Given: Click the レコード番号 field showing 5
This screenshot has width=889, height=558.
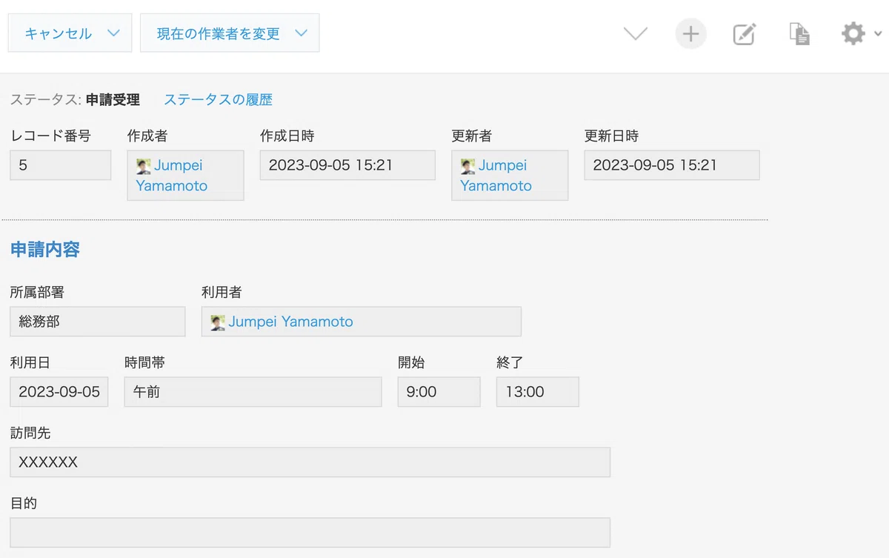Looking at the screenshot, I should [x=60, y=165].
